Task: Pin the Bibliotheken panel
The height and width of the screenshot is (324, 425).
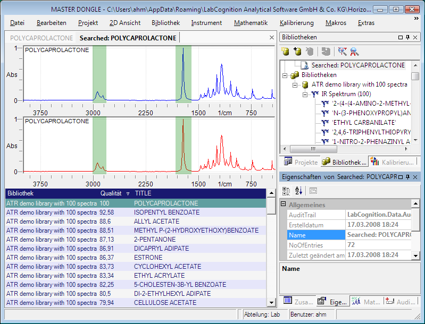Action: [407, 37]
